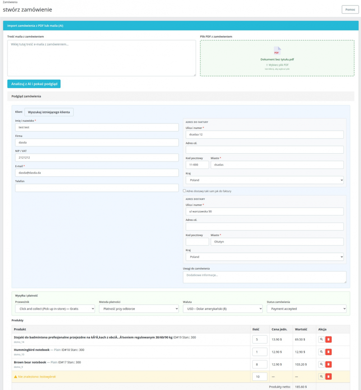Image resolution: width=361 pixels, height=390 pixels.
Task: Open search for Brown bear notebook row
Action: (321, 364)
